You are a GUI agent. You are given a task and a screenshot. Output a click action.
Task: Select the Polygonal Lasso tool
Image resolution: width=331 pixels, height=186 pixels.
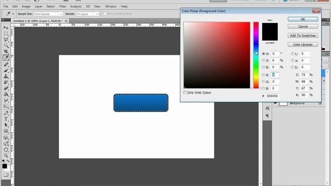point(6,40)
